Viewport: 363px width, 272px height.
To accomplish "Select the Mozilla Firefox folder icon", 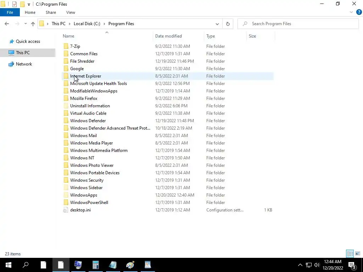I will (66, 98).
